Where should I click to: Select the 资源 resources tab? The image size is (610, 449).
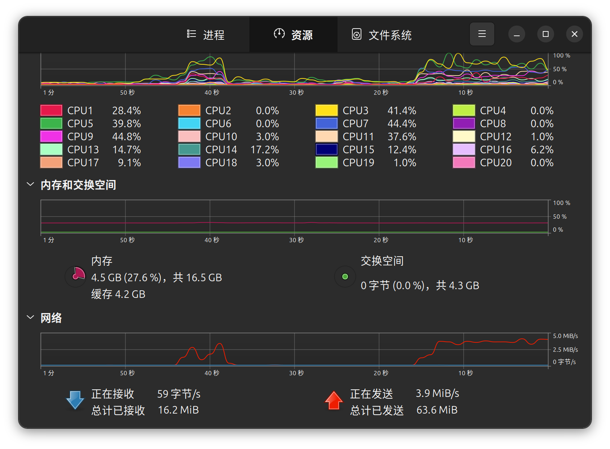293,35
